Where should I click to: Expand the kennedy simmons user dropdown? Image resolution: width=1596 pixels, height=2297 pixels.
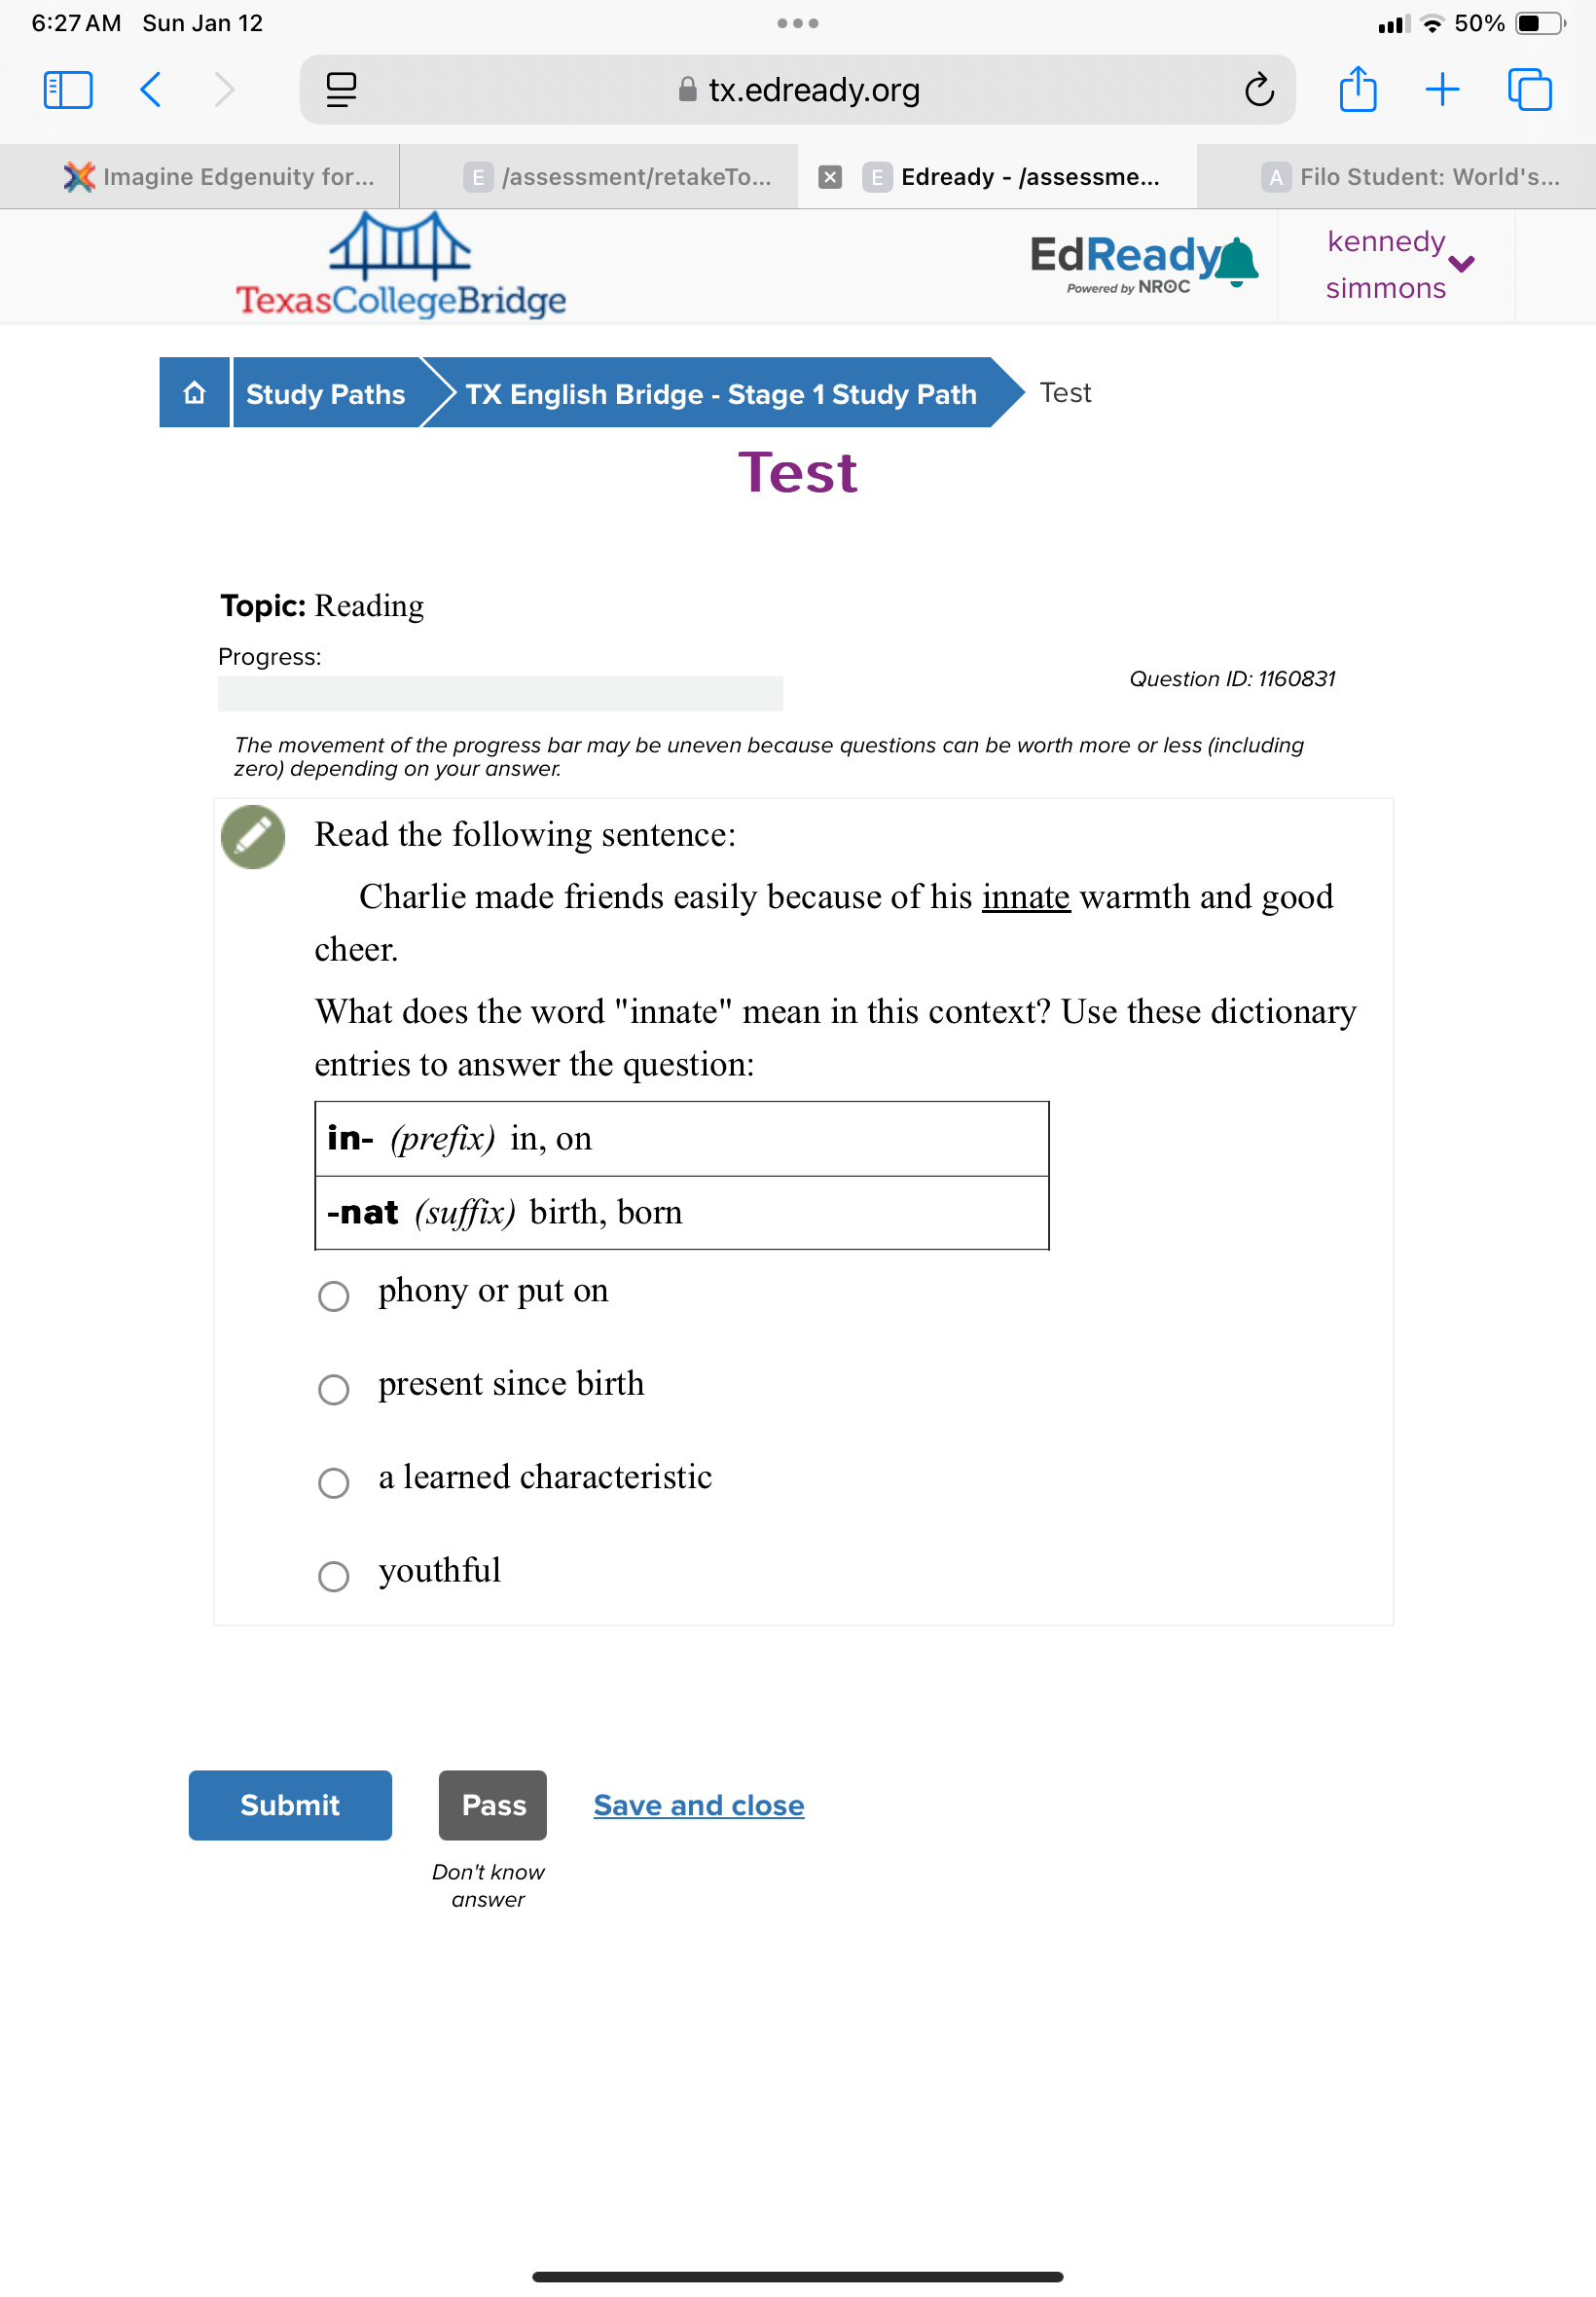coord(1460,264)
